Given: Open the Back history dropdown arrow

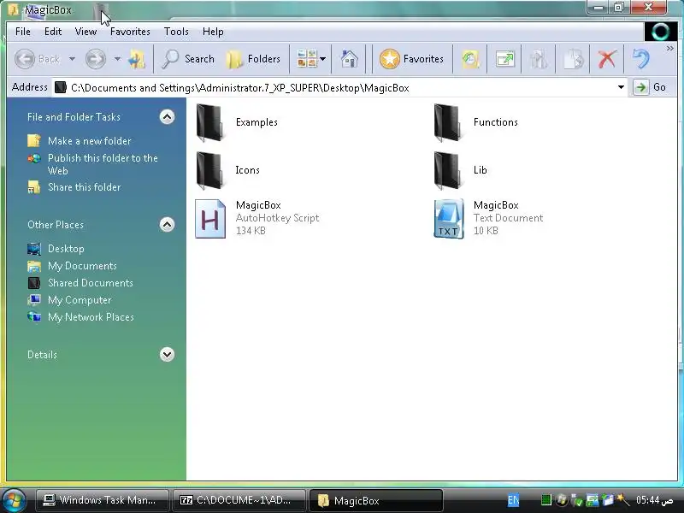Looking at the screenshot, I should tap(72, 58).
